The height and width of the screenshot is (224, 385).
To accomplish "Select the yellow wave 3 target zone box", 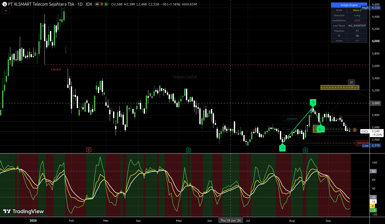I will point(340,87).
